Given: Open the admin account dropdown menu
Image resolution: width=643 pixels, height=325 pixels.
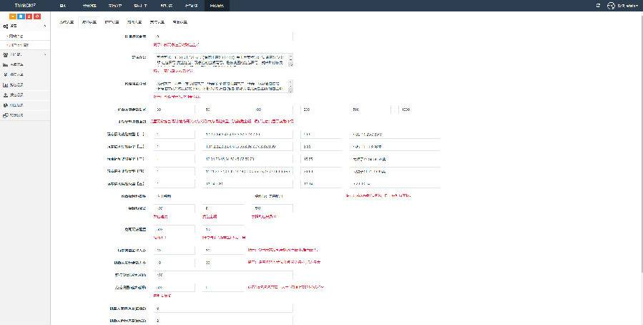Looking at the screenshot, I should click(627, 5).
